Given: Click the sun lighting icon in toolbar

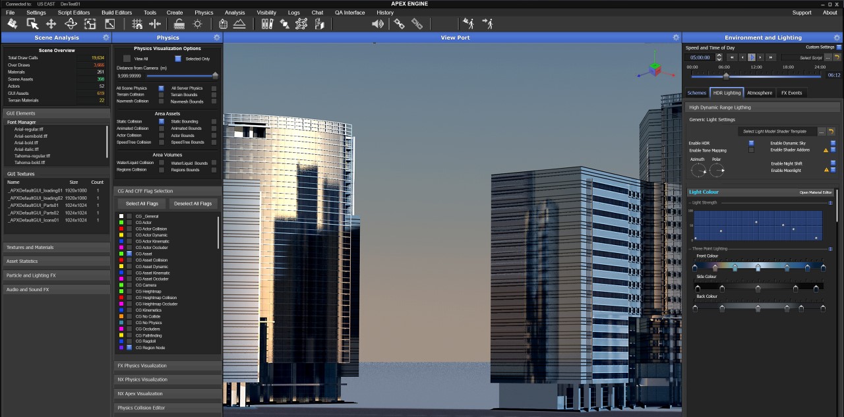Looking at the screenshot, I should point(197,24).
